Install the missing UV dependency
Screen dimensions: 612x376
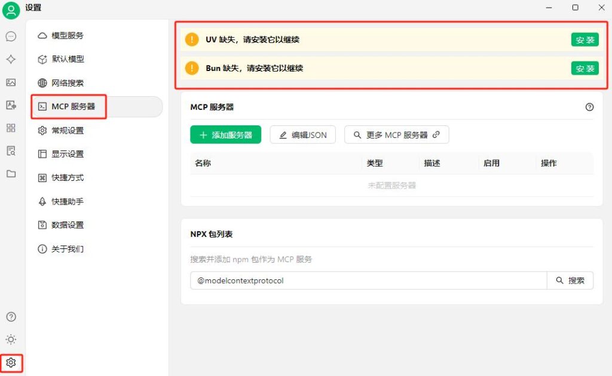(585, 40)
